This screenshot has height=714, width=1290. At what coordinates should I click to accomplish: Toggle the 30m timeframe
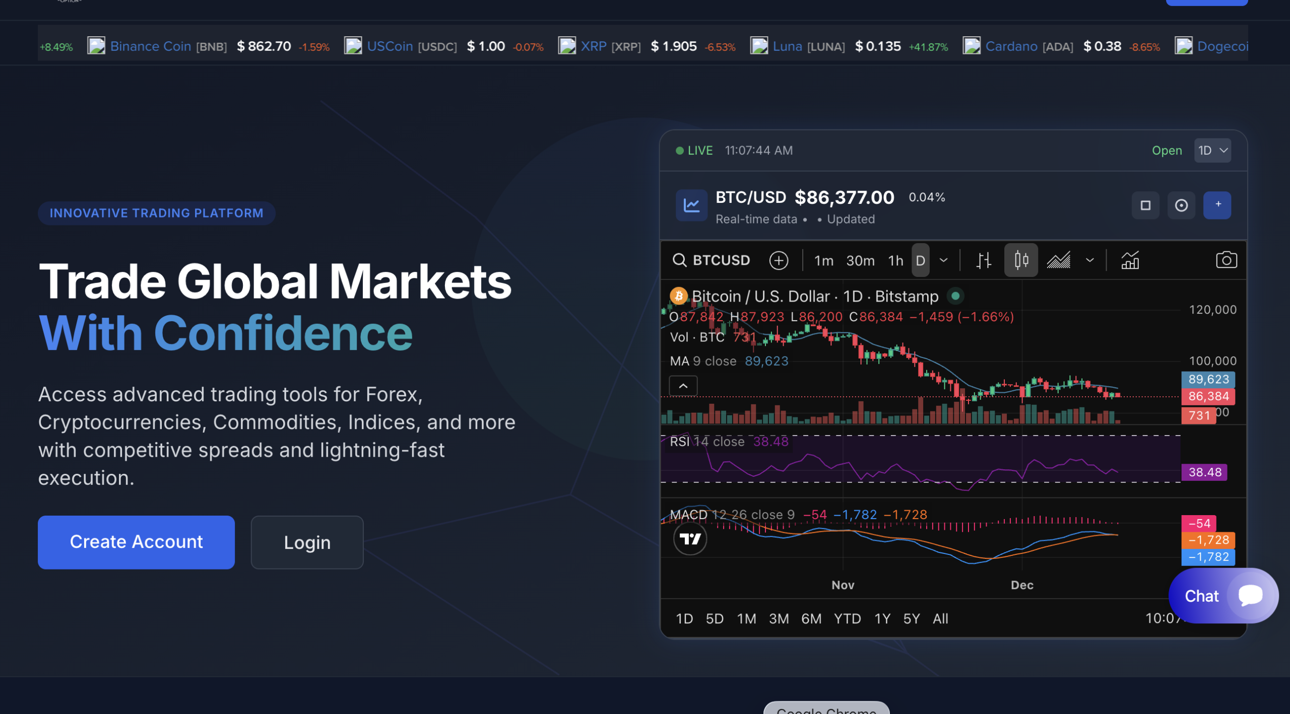pos(860,260)
